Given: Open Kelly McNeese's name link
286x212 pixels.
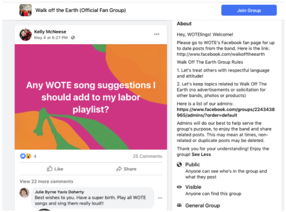Looking at the screenshot, I should point(50,32).
